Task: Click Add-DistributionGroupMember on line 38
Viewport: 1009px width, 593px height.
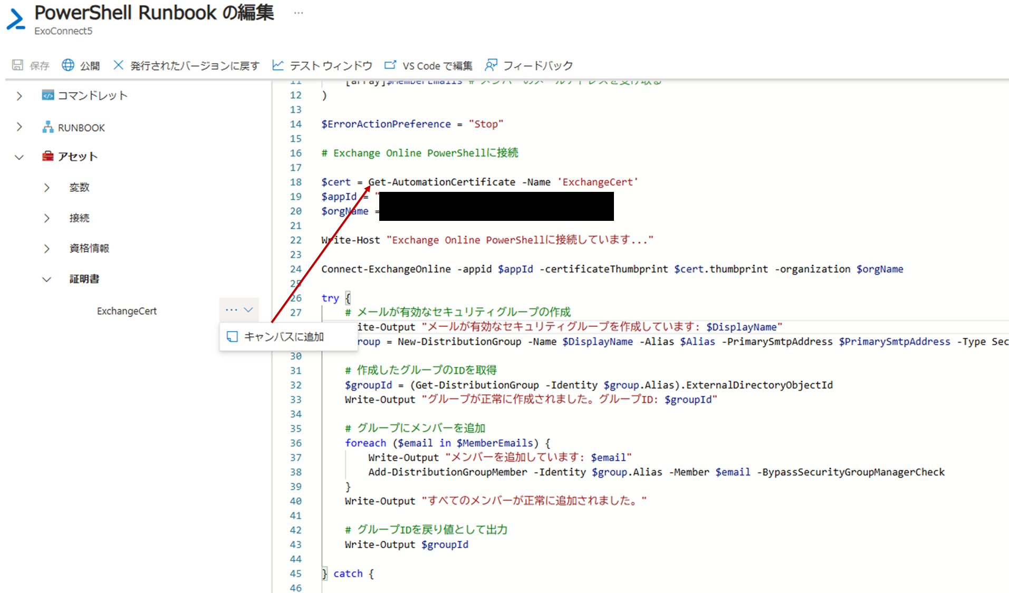Action: 448,472
